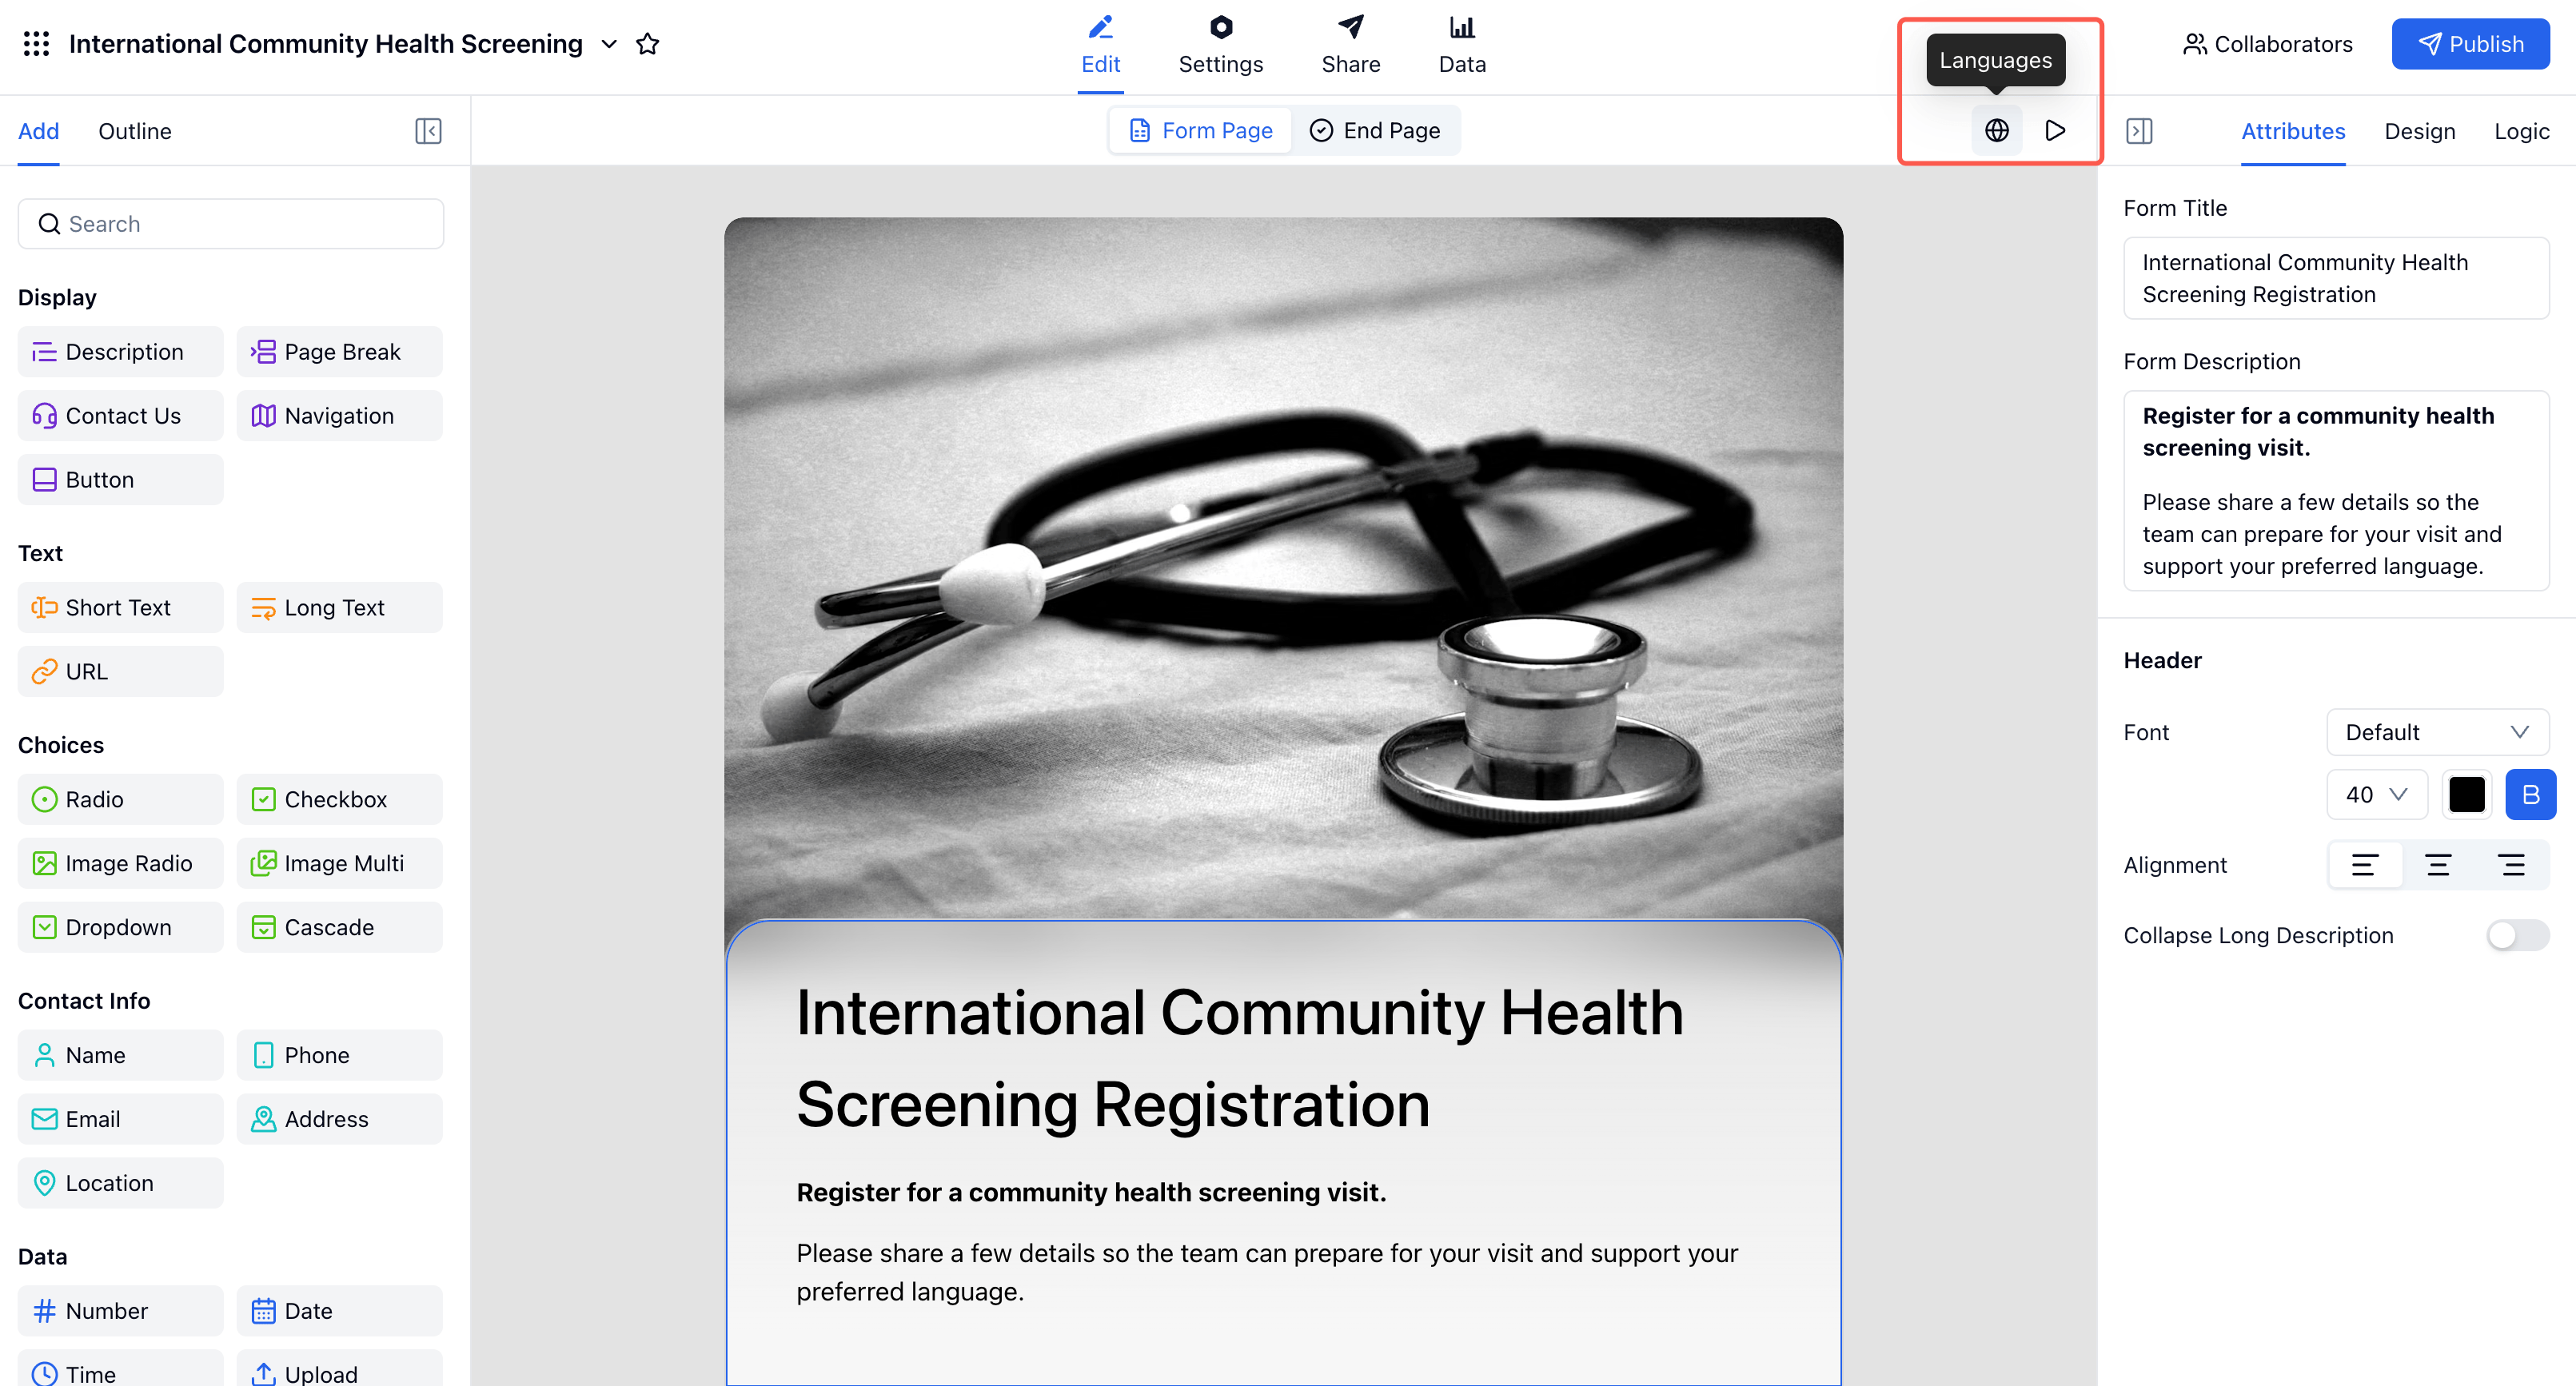Add an Image Multi field
Image resolution: width=2576 pixels, height=1386 pixels.
coord(339,864)
